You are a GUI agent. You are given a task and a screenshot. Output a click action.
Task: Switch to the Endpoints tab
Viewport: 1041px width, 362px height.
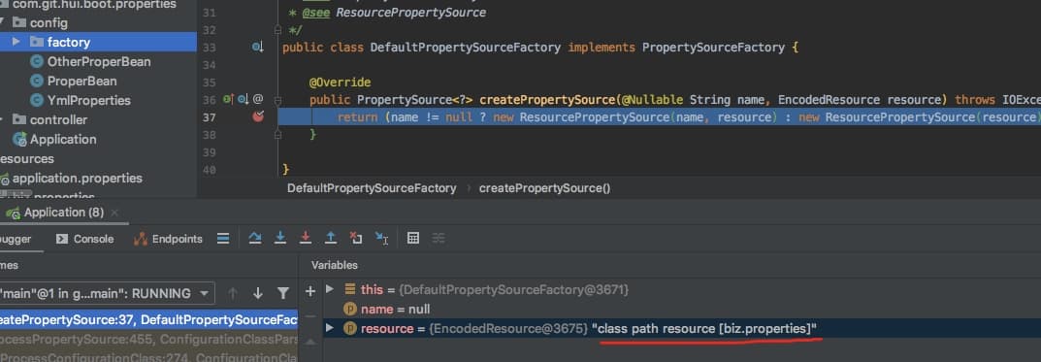169,239
